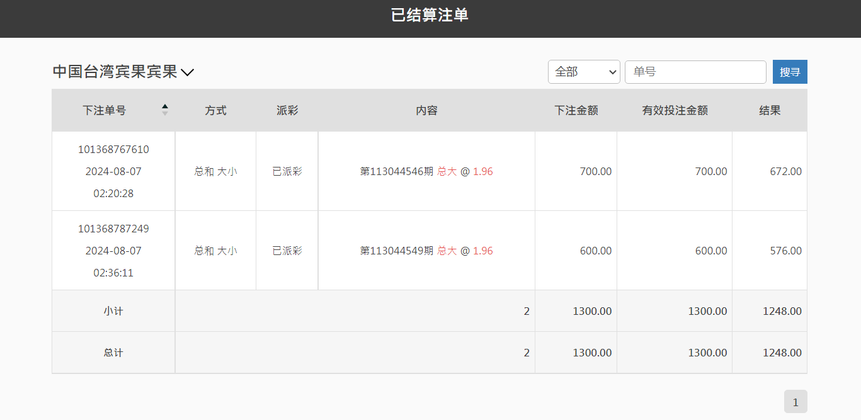Screen dimensions: 861x420
Task: Click the 内容 column header
Action: (426, 110)
